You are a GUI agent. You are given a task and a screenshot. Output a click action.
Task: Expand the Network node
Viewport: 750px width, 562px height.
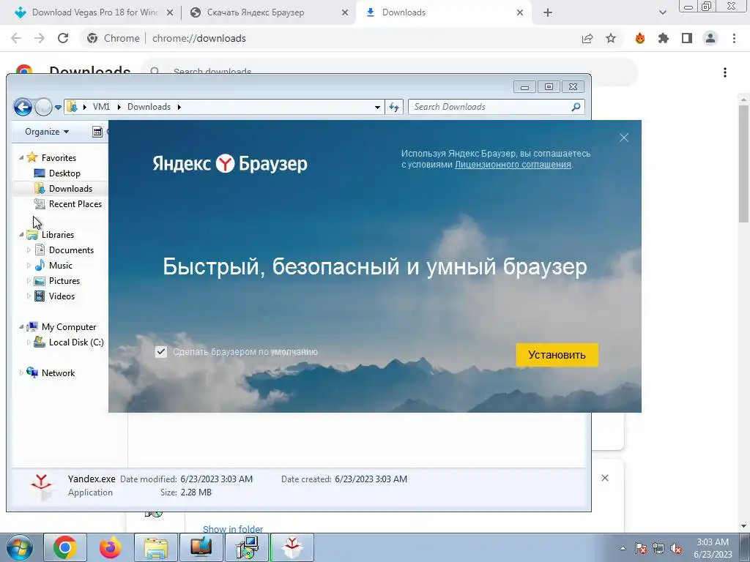click(21, 372)
